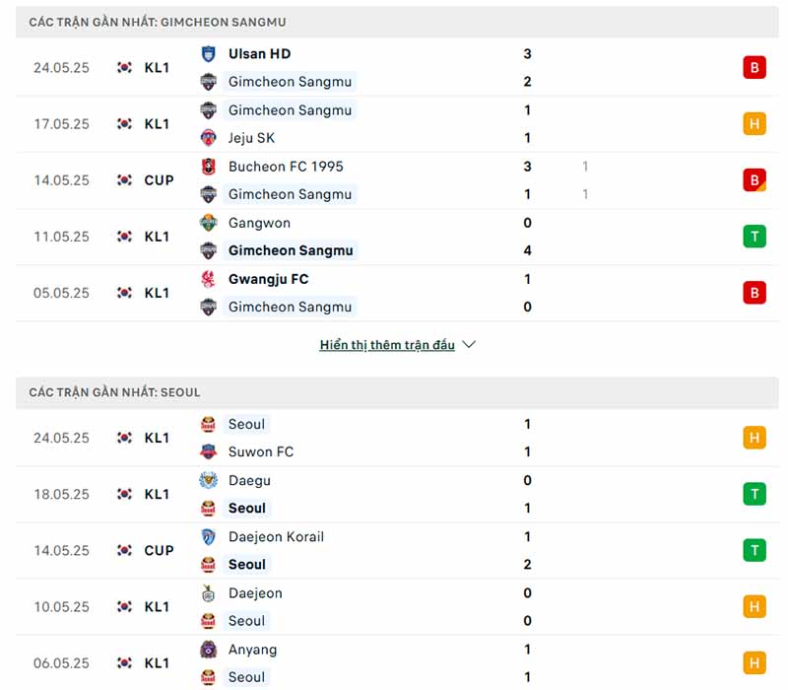The width and height of the screenshot is (788, 690).
Task: Click the Gwangju FC team crest icon
Action: (208, 279)
